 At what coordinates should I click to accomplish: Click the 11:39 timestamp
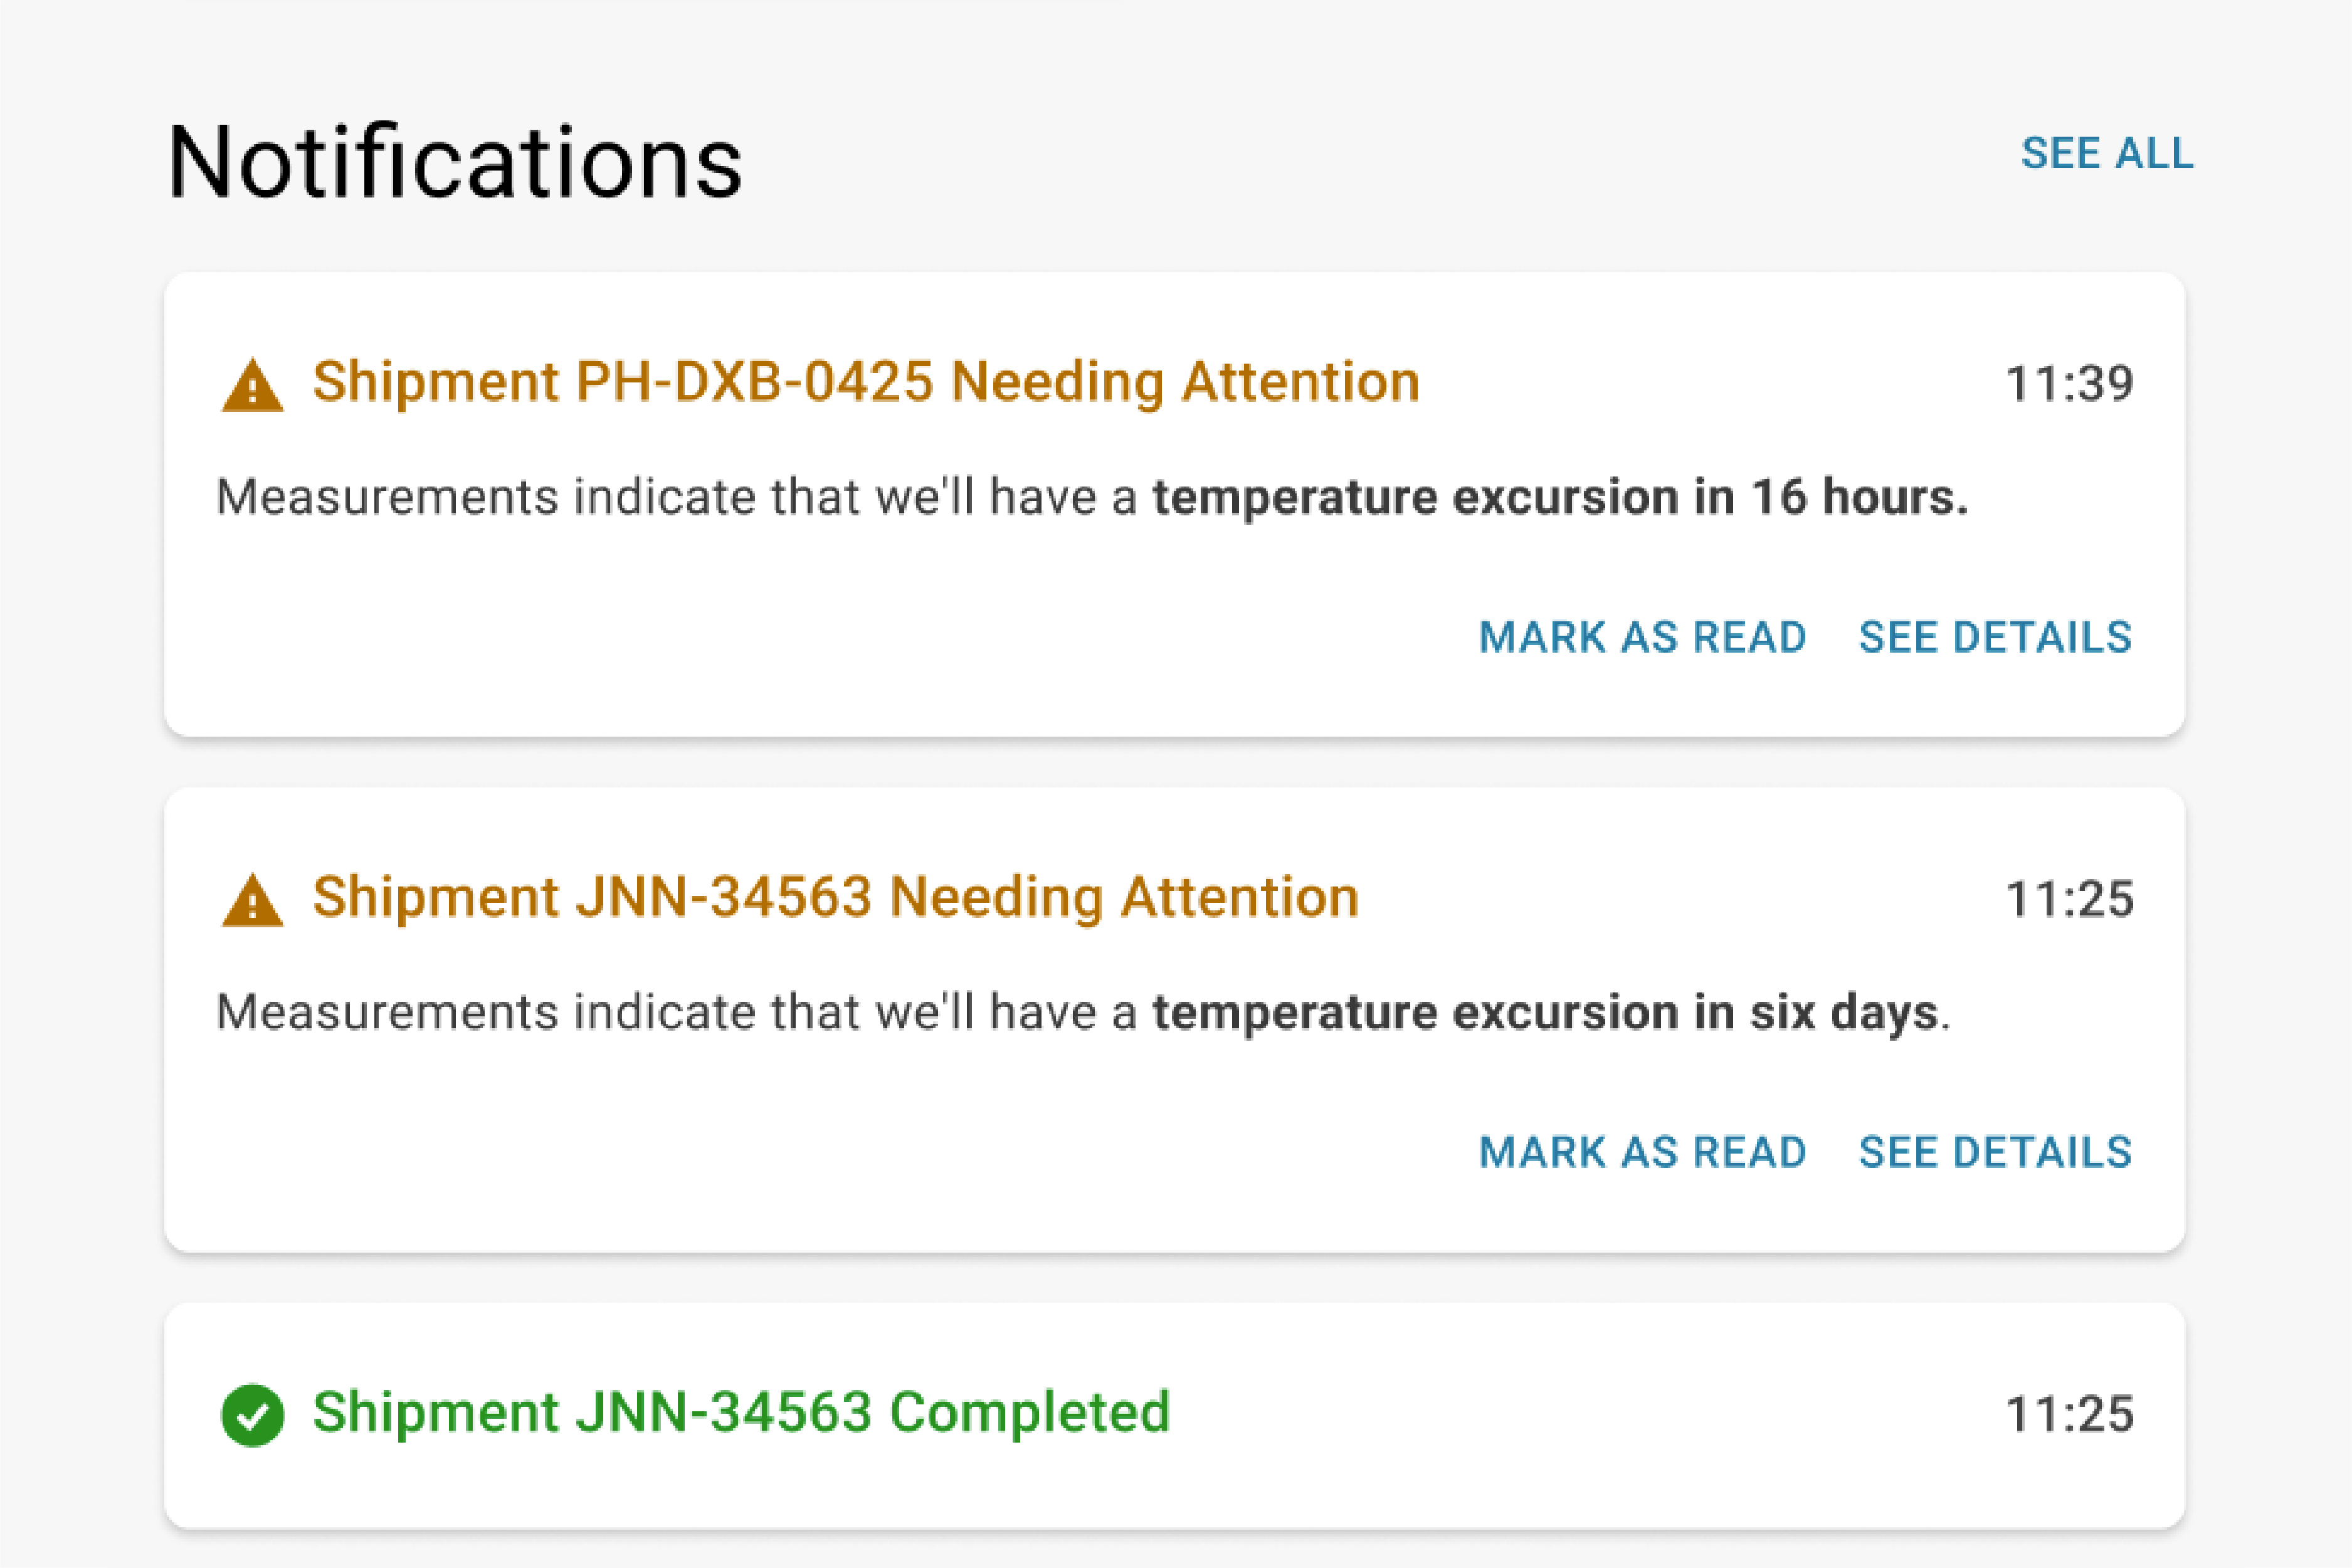pos(2069,384)
